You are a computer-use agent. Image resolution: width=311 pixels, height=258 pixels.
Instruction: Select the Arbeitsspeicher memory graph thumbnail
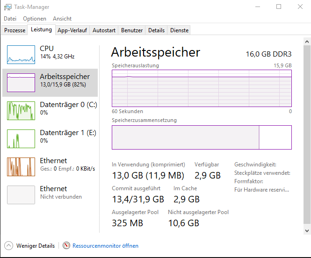pyautogui.click(x=21, y=82)
